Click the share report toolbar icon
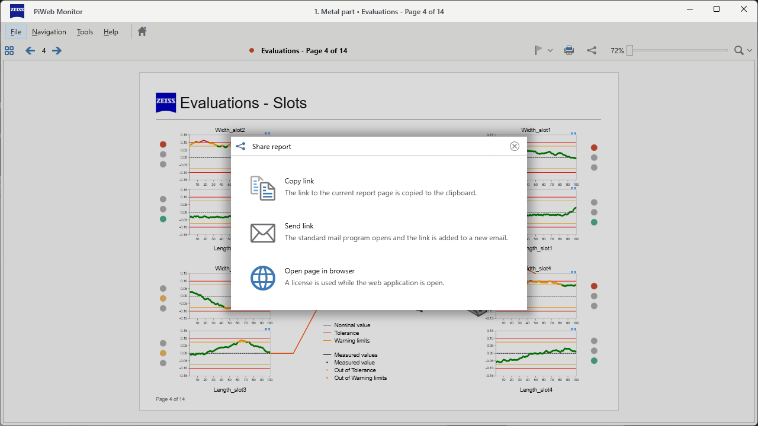Viewport: 758px width, 426px height. pos(592,50)
